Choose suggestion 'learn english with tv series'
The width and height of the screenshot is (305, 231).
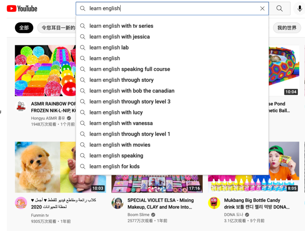121,26
